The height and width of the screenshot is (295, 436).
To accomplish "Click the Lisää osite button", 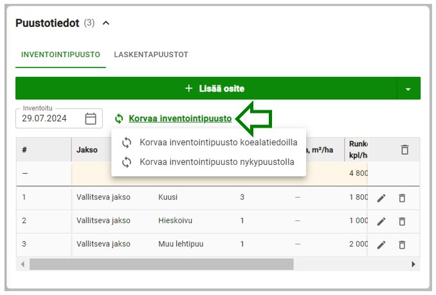I will tap(206, 88).
